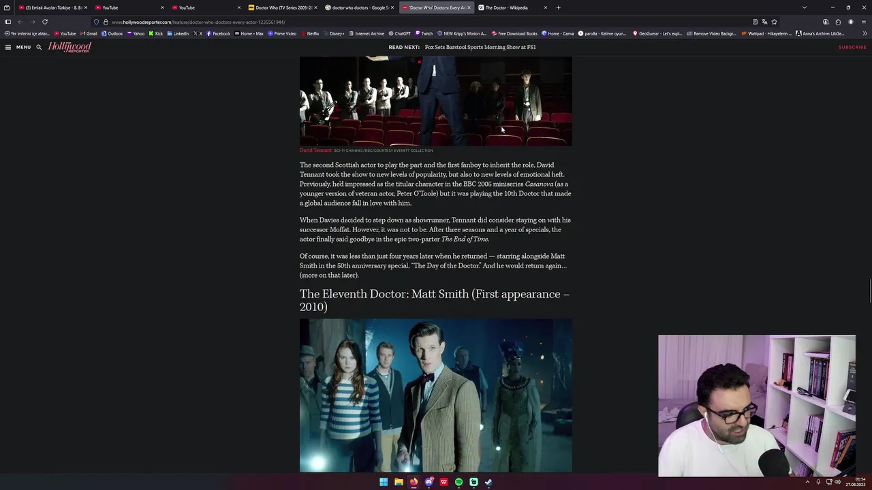Open the Facebook bookmark

click(x=219, y=33)
